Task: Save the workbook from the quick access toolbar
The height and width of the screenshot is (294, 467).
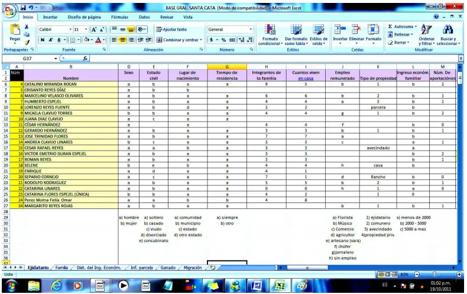Action: click(23, 8)
